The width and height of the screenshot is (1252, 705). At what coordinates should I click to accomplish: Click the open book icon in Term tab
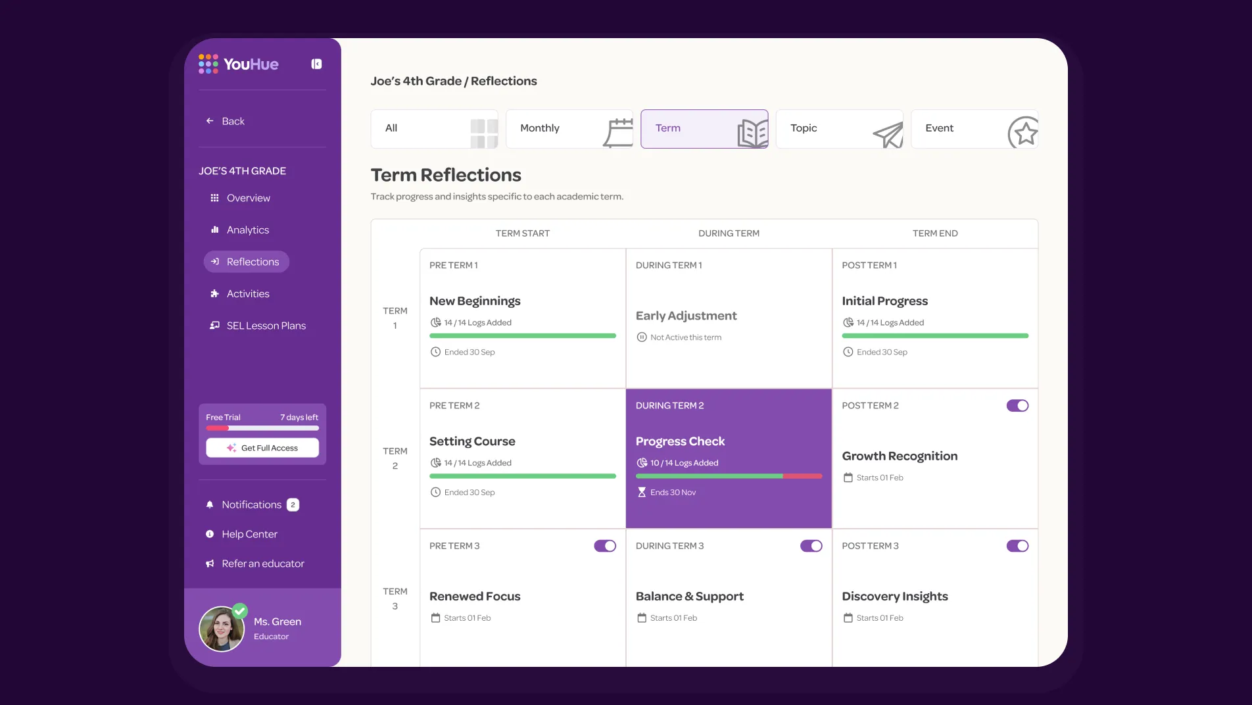point(753,134)
